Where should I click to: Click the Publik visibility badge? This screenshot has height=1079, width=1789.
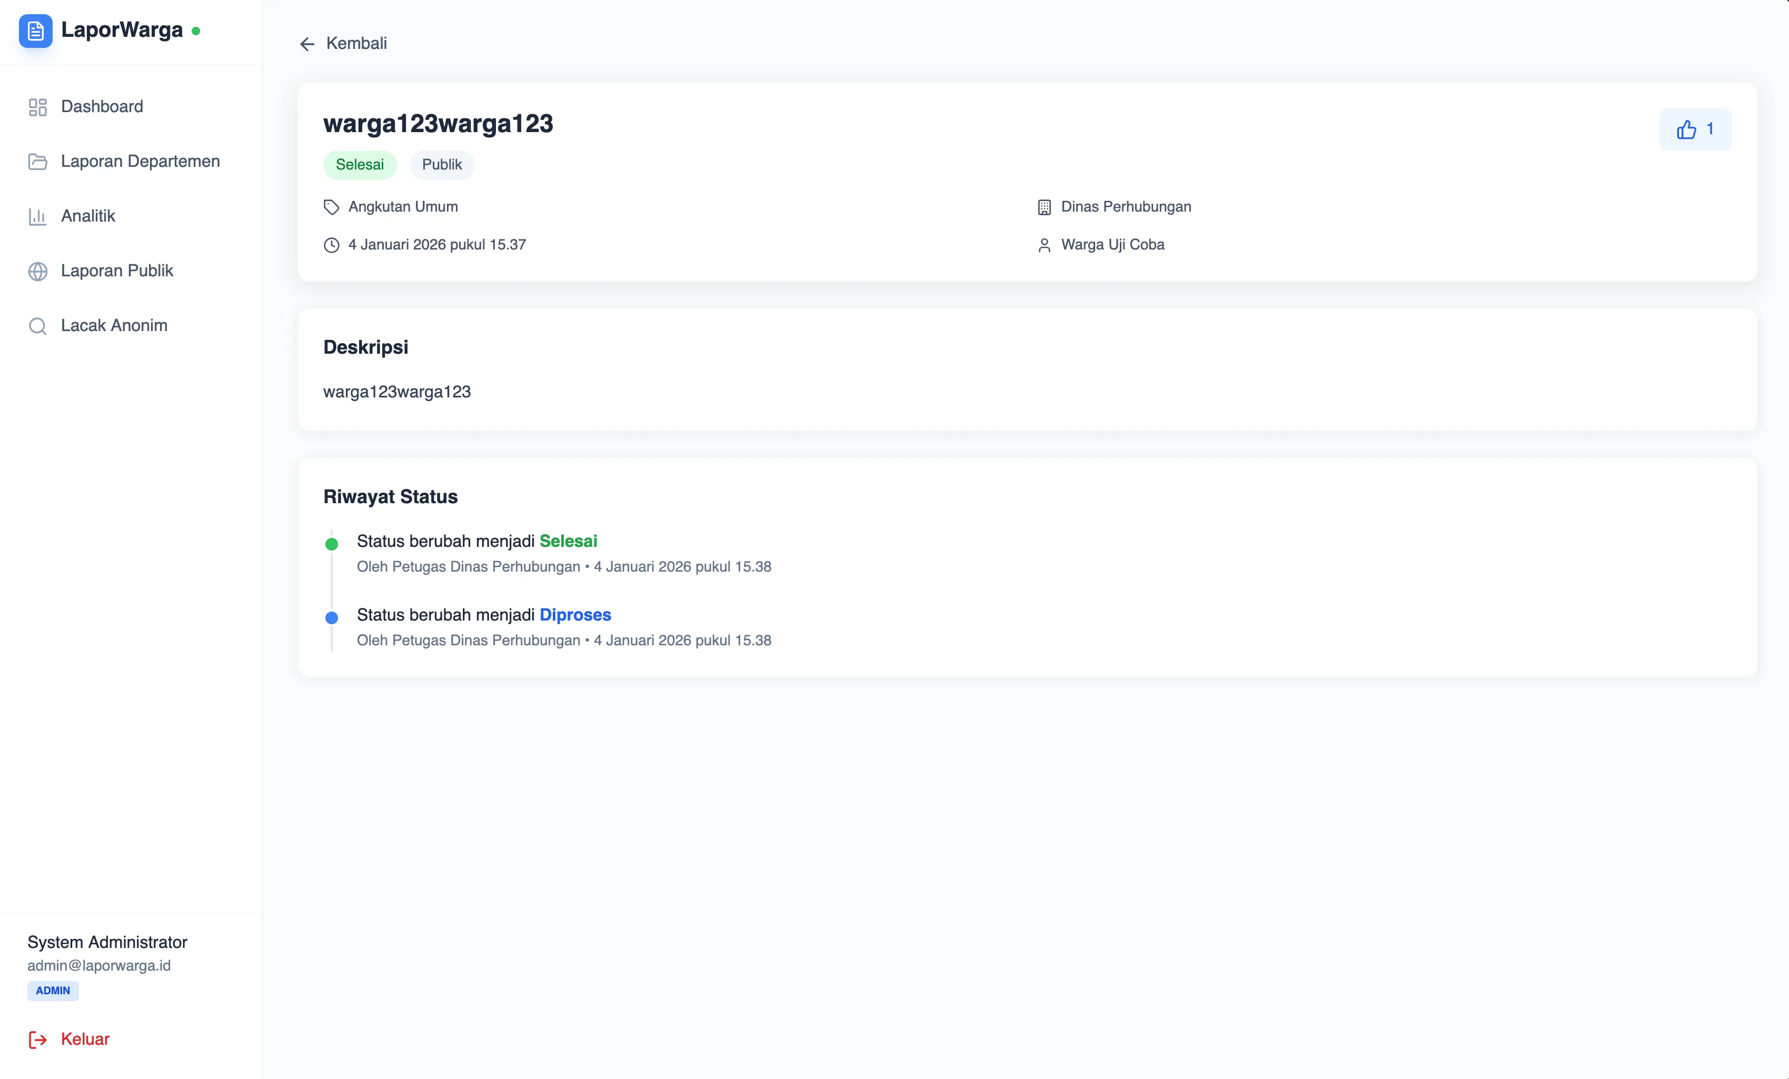point(441,164)
